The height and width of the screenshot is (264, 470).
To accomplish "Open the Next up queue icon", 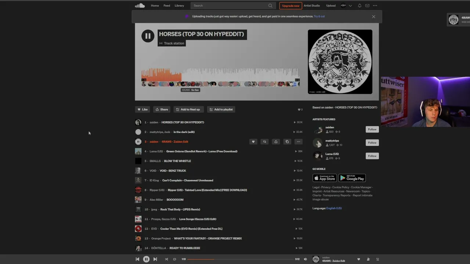I will tap(377, 259).
